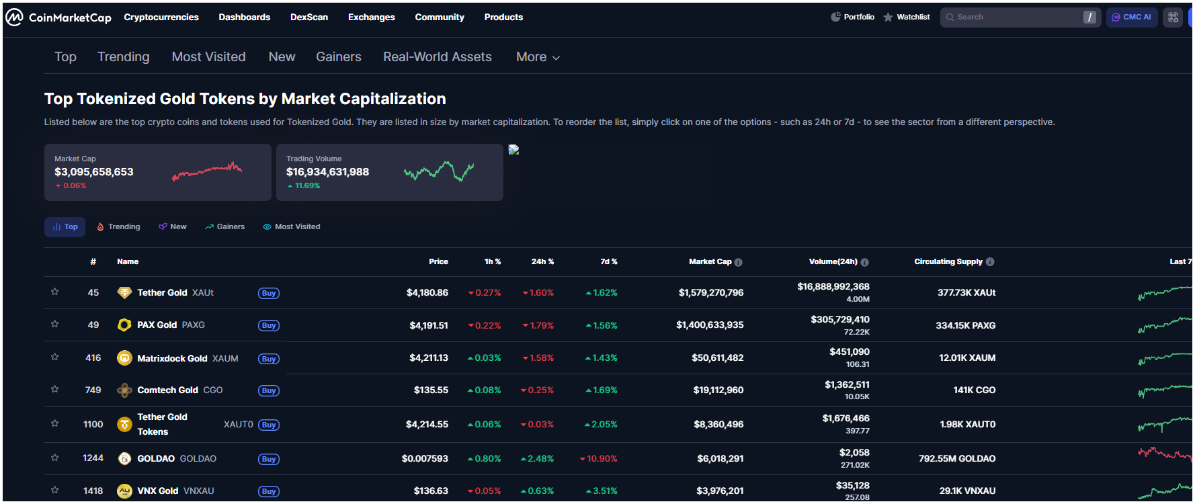
Task: Open the Cryptocurrencies nav menu
Action: tap(161, 17)
